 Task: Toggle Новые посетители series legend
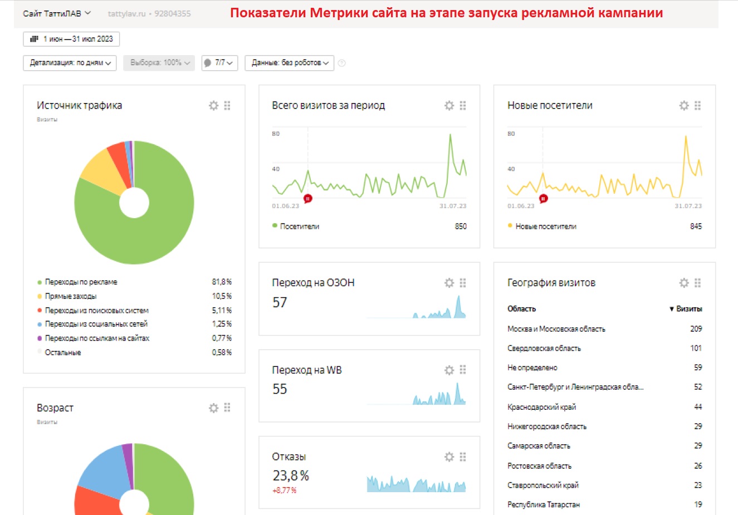coord(542,226)
